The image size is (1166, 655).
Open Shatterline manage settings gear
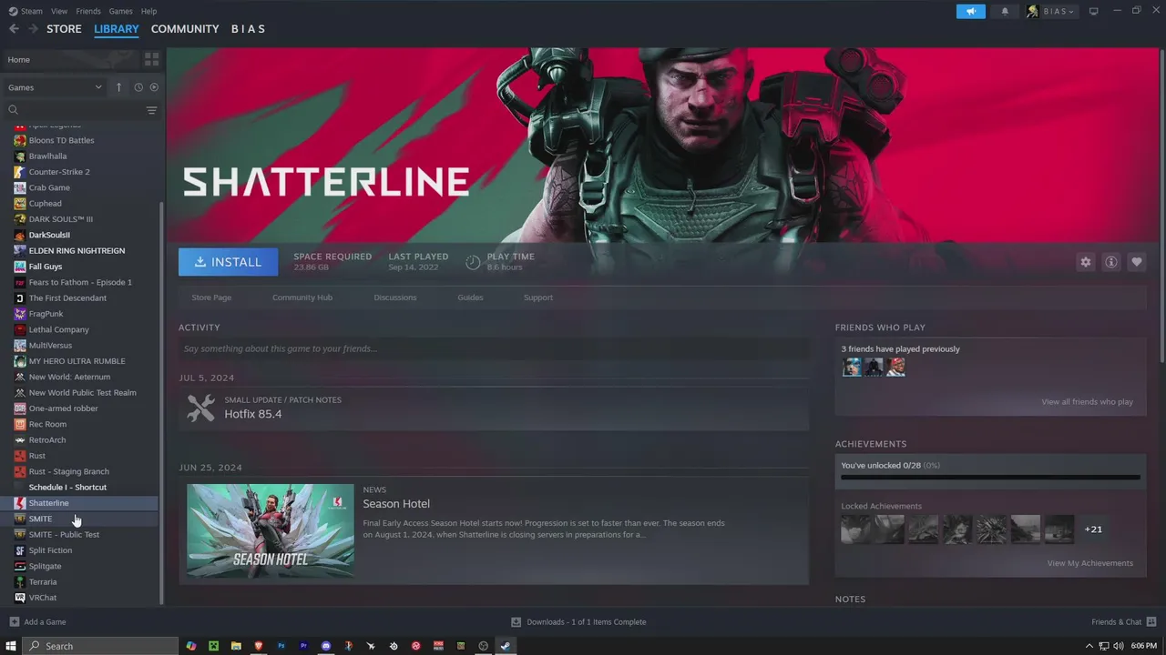point(1086,262)
